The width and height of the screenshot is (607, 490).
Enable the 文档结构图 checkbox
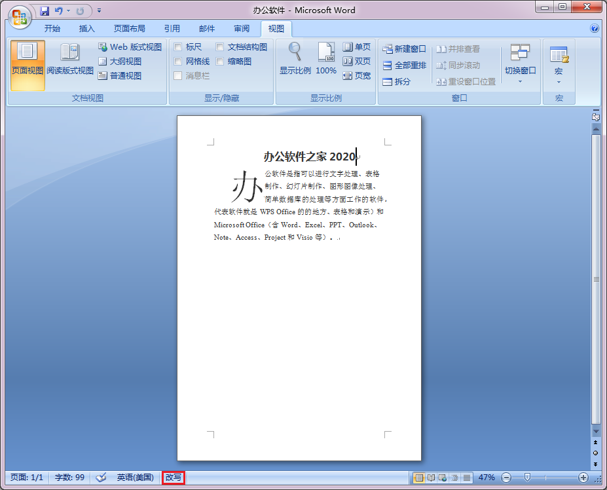(220, 47)
